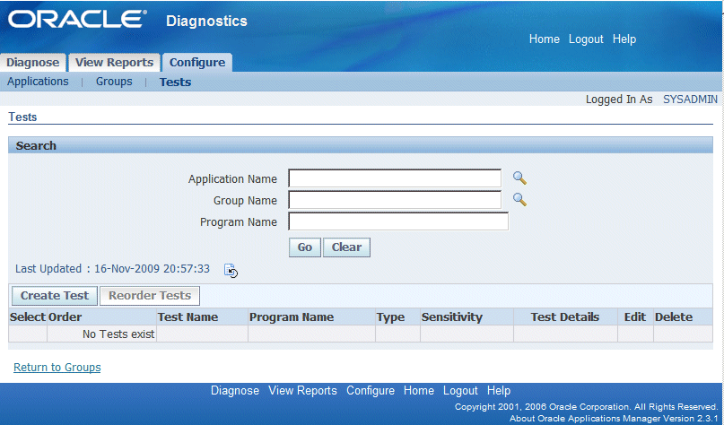Click the SYSADMIN username text
This screenshot has height=425, width=724.
[x=690, y=100]
